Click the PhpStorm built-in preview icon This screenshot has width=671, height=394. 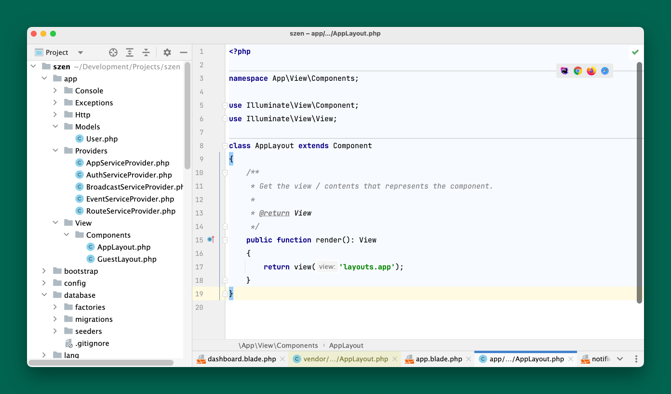click(x=564, y=71)
